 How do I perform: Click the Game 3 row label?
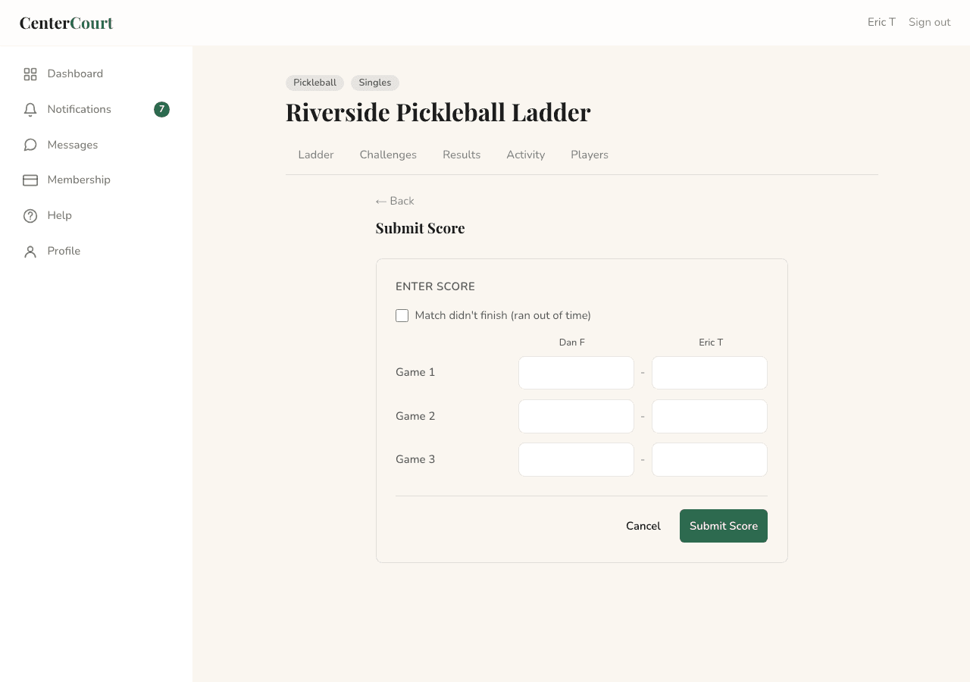pyautogui.click(x=415, y=459)
